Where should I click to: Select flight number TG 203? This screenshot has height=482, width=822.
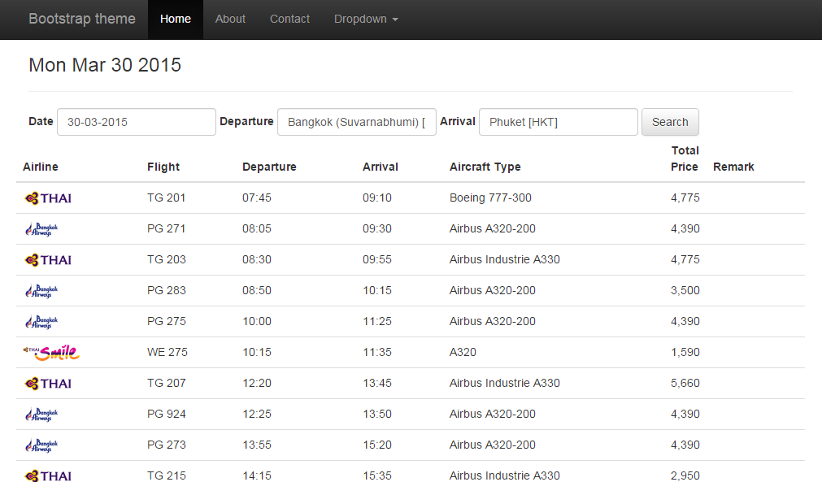click(166, 259)
